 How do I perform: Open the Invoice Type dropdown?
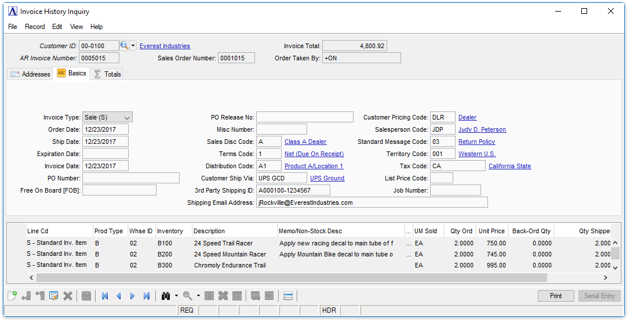pyautogui.click(x=107, y=117)
